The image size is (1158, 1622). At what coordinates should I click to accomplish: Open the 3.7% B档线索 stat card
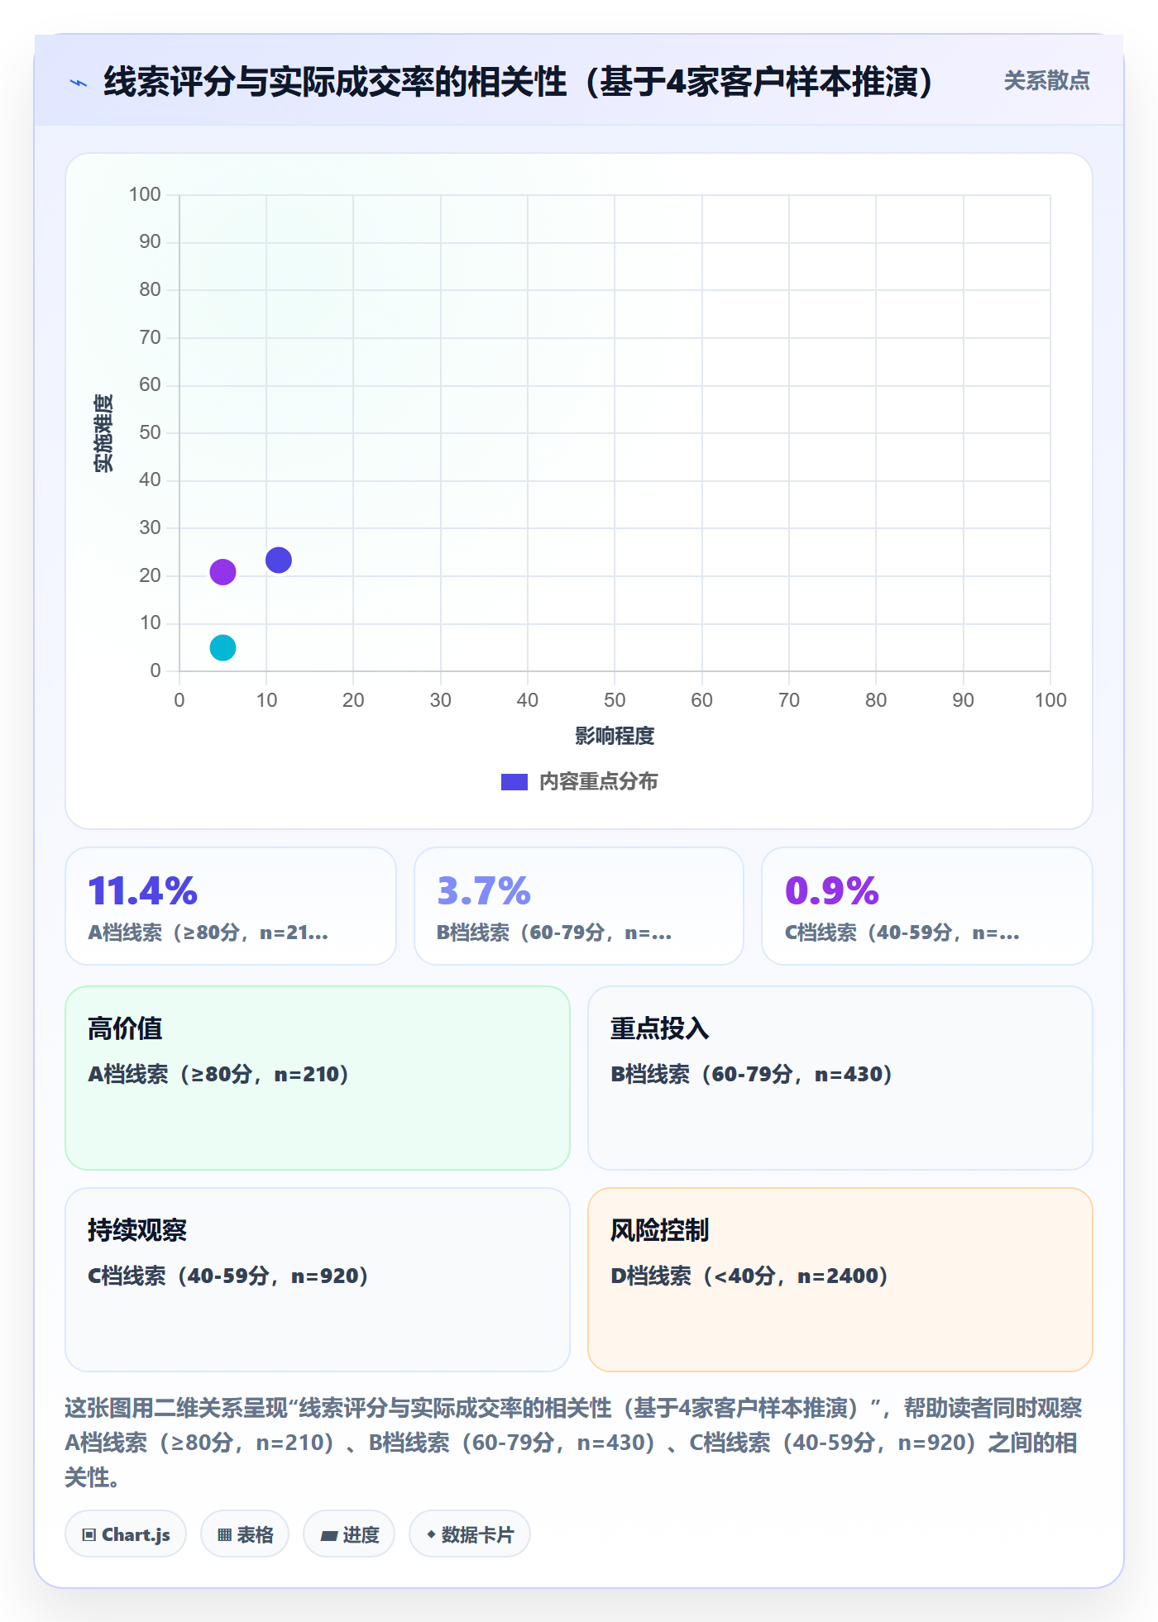point(579,906)
